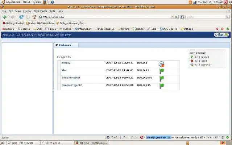The width and height of the screenshot is (232, 145).
Task: Switch to arno File Browser taskbar window
Action: (23, 143)
